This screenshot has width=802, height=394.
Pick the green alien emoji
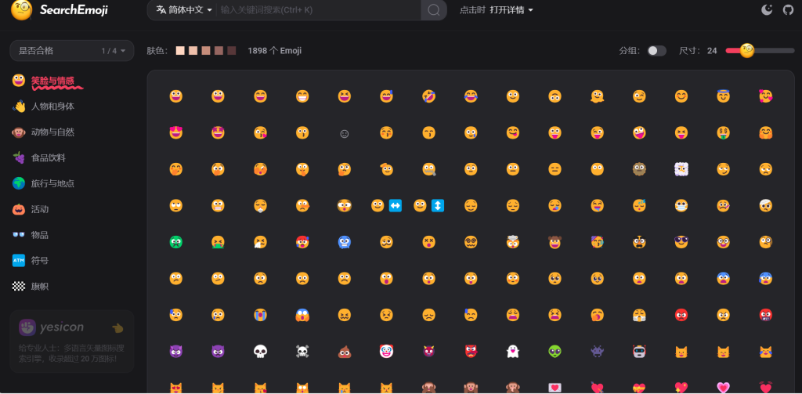555,352
